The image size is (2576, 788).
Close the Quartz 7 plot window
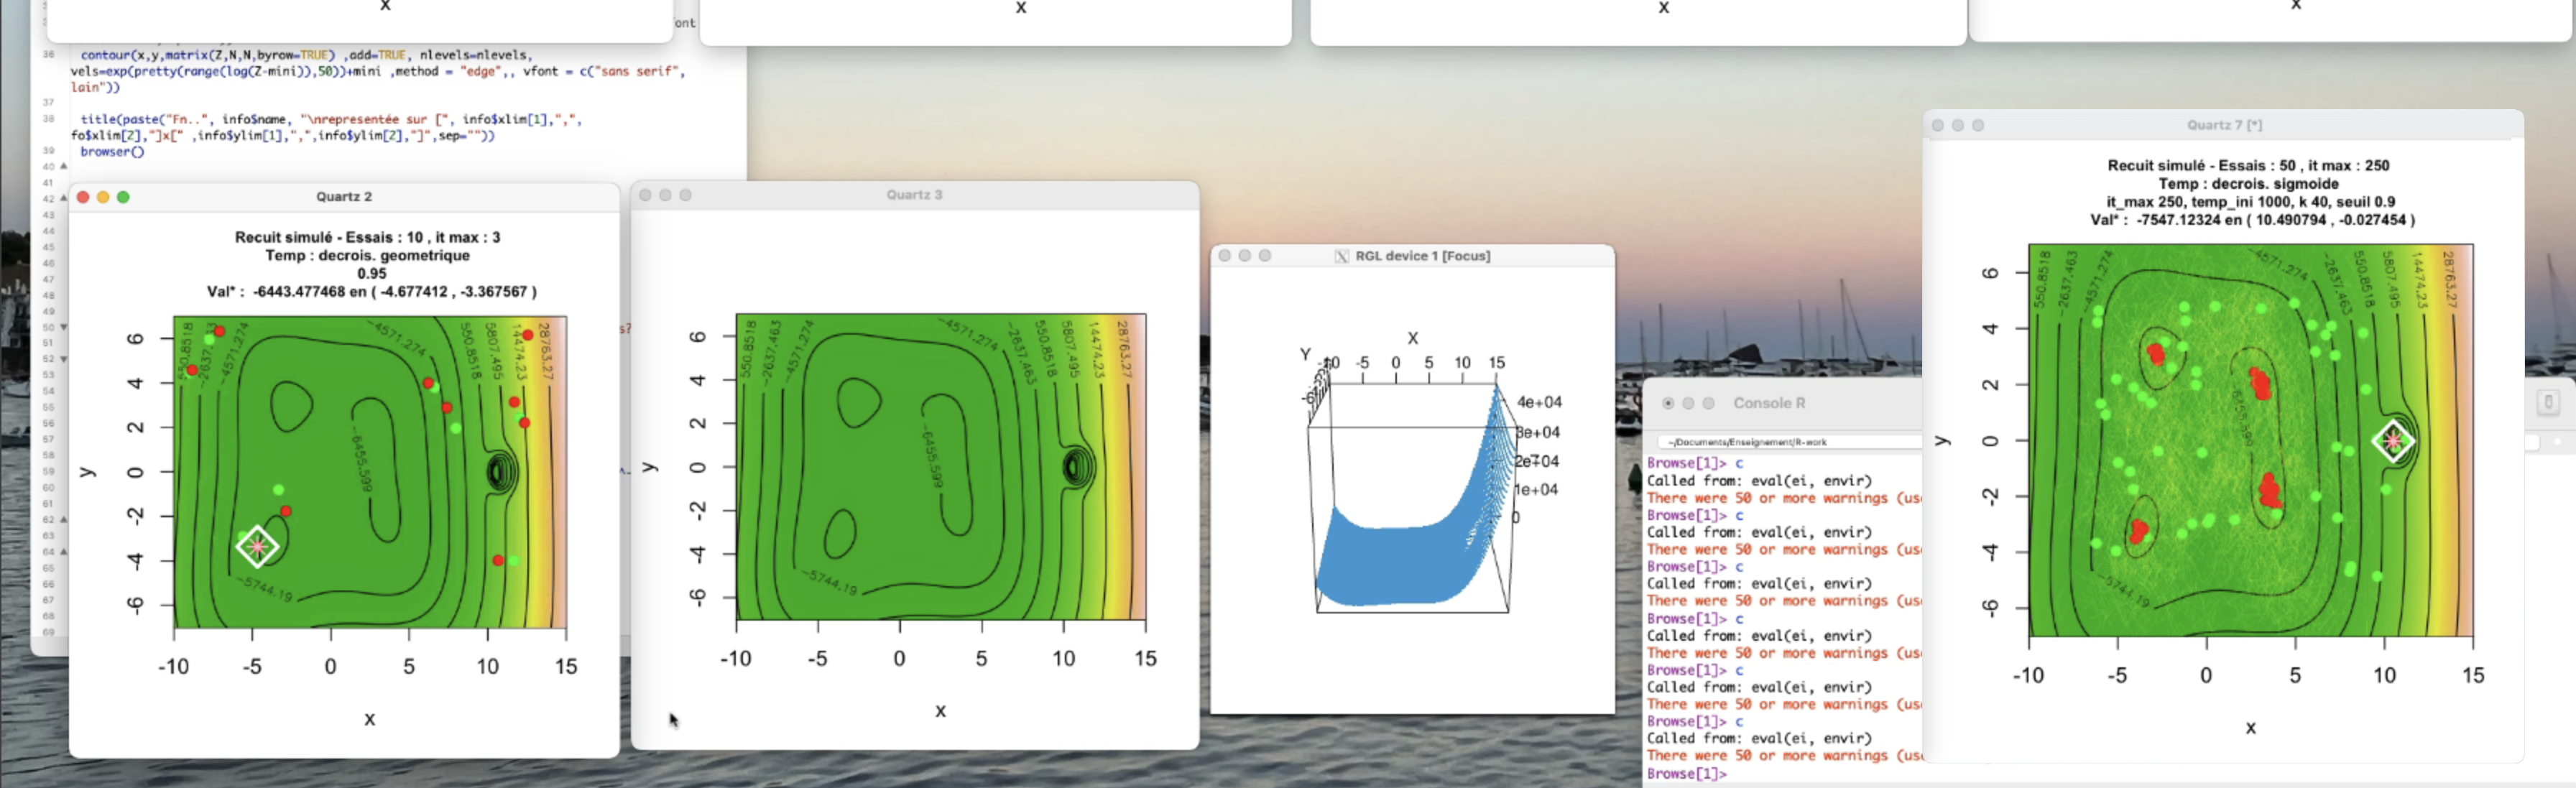(1937, 125)
